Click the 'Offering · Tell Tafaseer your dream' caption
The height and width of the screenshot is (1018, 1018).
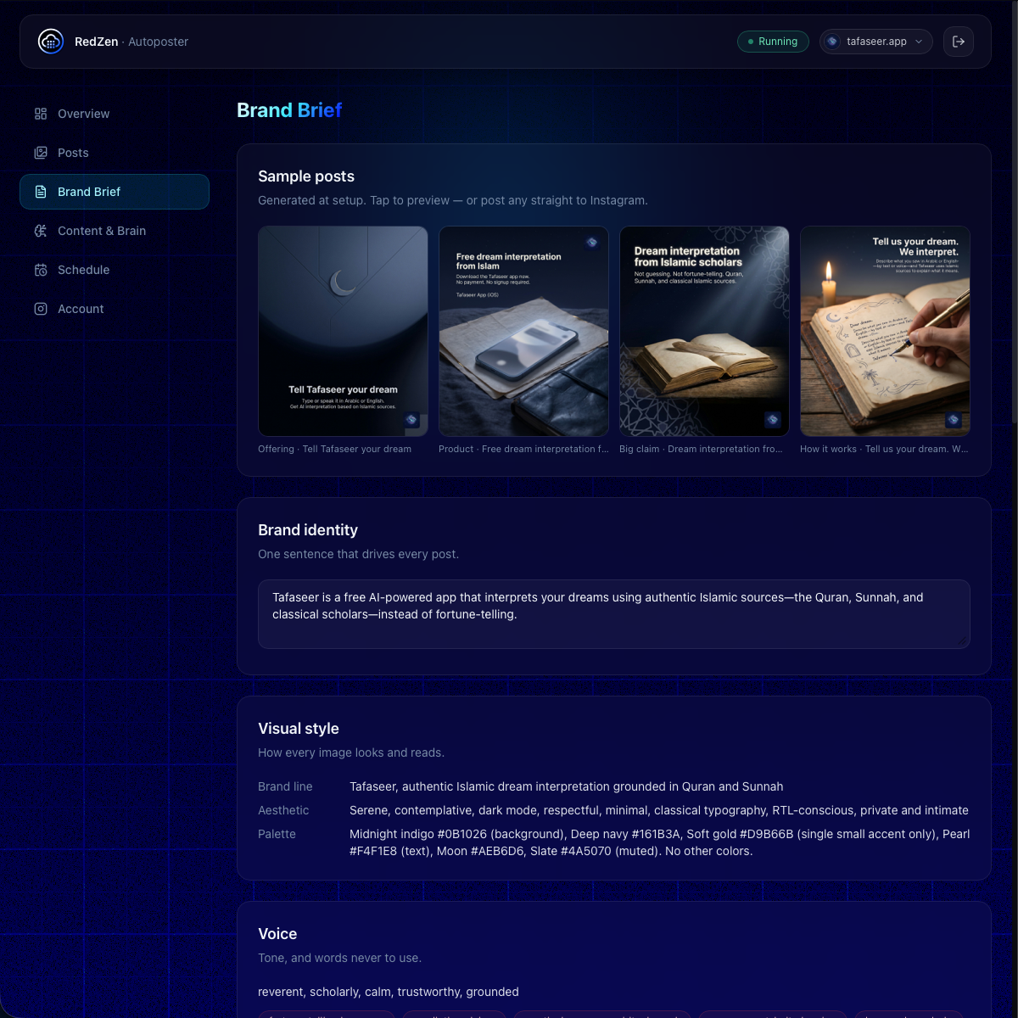[x=334, y=450]
